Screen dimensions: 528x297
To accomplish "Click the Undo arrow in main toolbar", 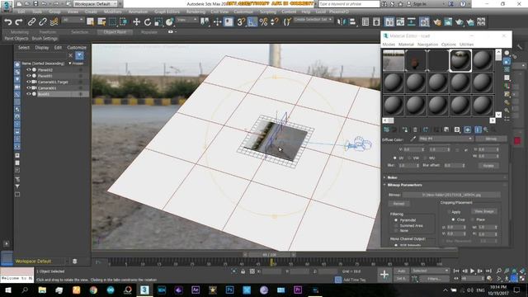I will click(8, 22).
